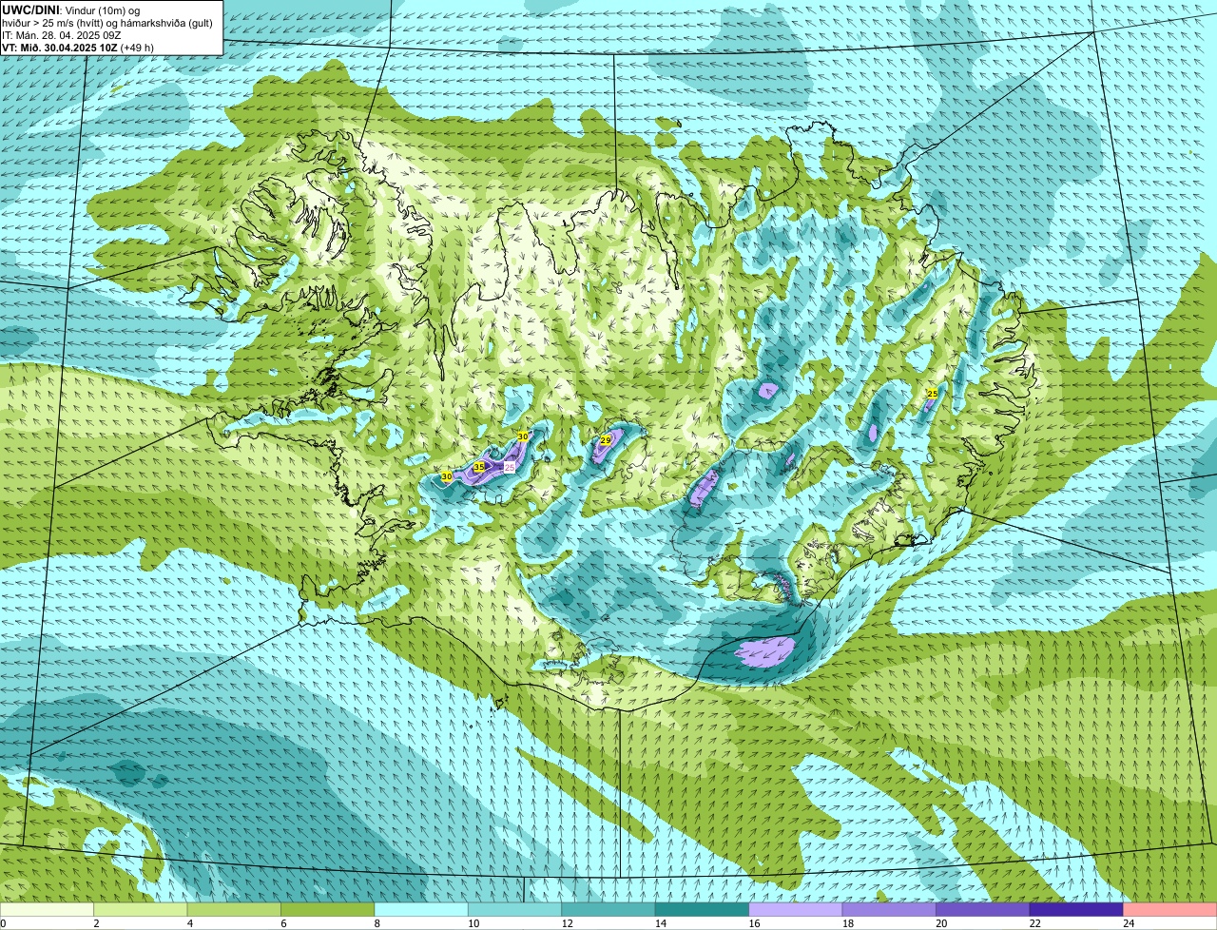Screen dimensions: 1217x930
Task: Click the white "25" gust label
Action: [509, 467]
